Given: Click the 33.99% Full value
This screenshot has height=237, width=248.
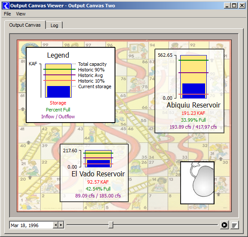Looking at the screenshot, I should (x=193, y=120).
